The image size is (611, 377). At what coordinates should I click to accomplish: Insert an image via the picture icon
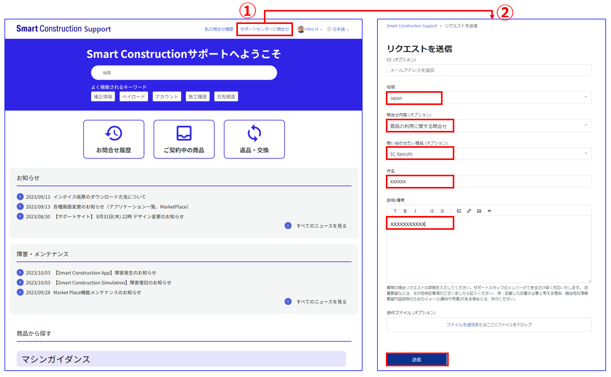pos(479,211)
